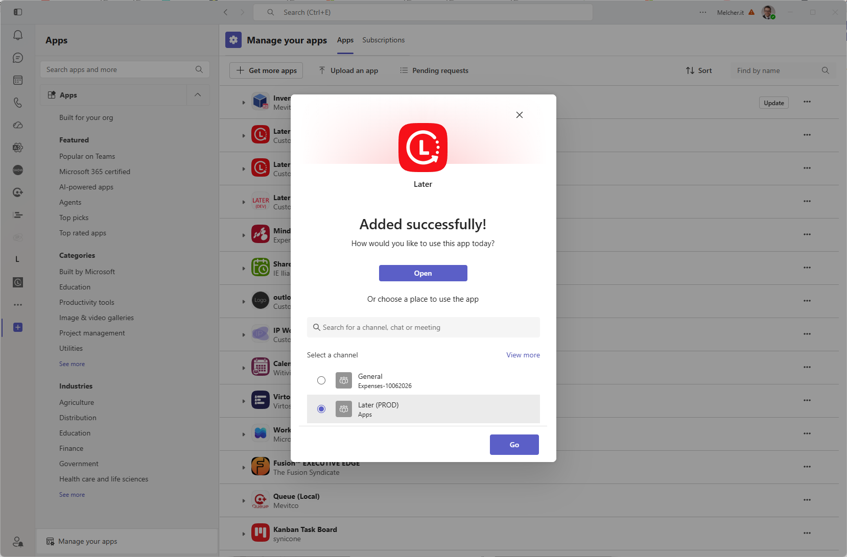Click the large Later logo in dialog
847x557 pixels.
[423, 148]
